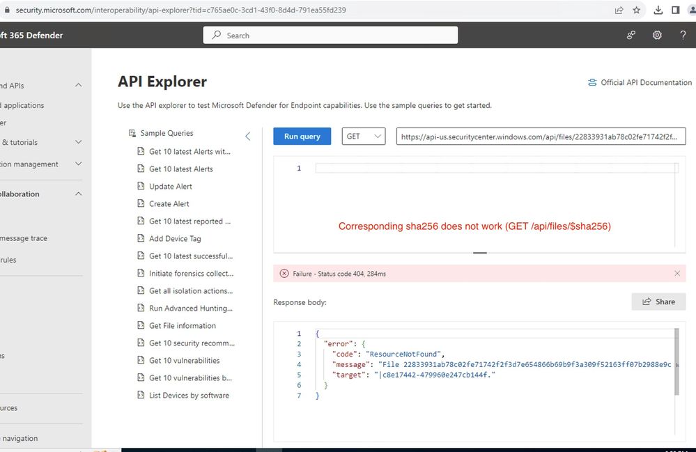Open browser downloads icon
Screen dimensions: 696x452
658,10
